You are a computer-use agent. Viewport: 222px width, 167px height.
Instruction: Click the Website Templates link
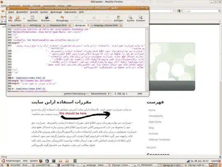pyautogui.click(x=159, y=140)
